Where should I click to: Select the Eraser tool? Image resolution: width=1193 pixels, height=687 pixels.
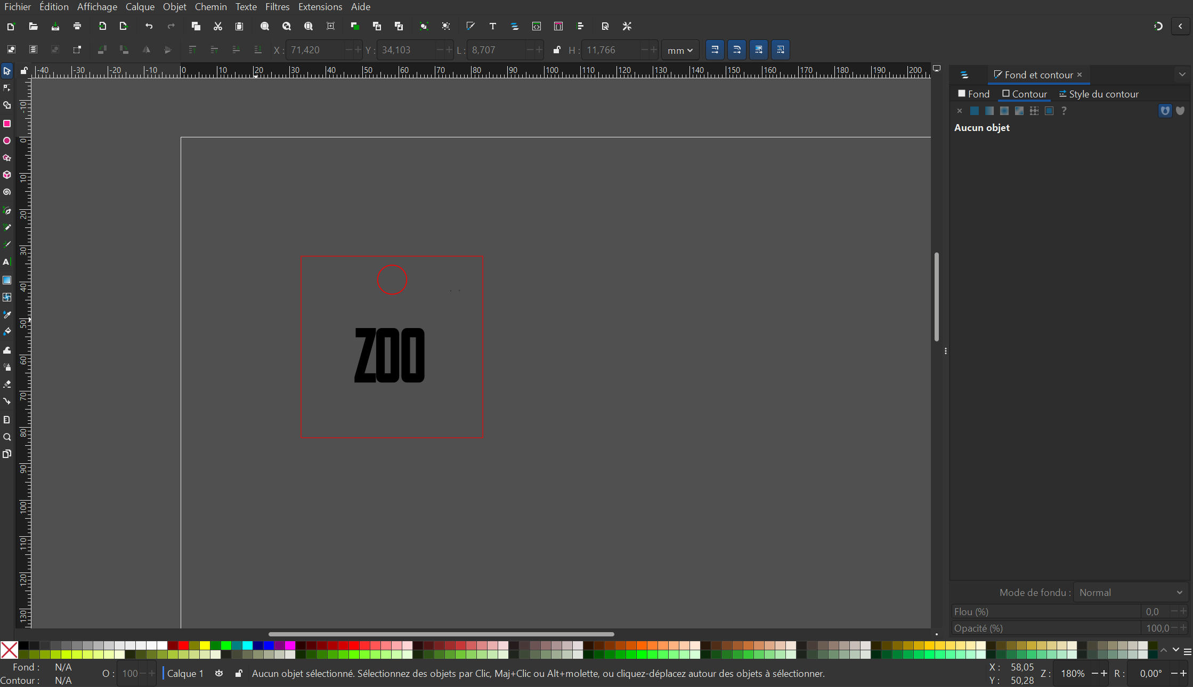pos(7,384)
